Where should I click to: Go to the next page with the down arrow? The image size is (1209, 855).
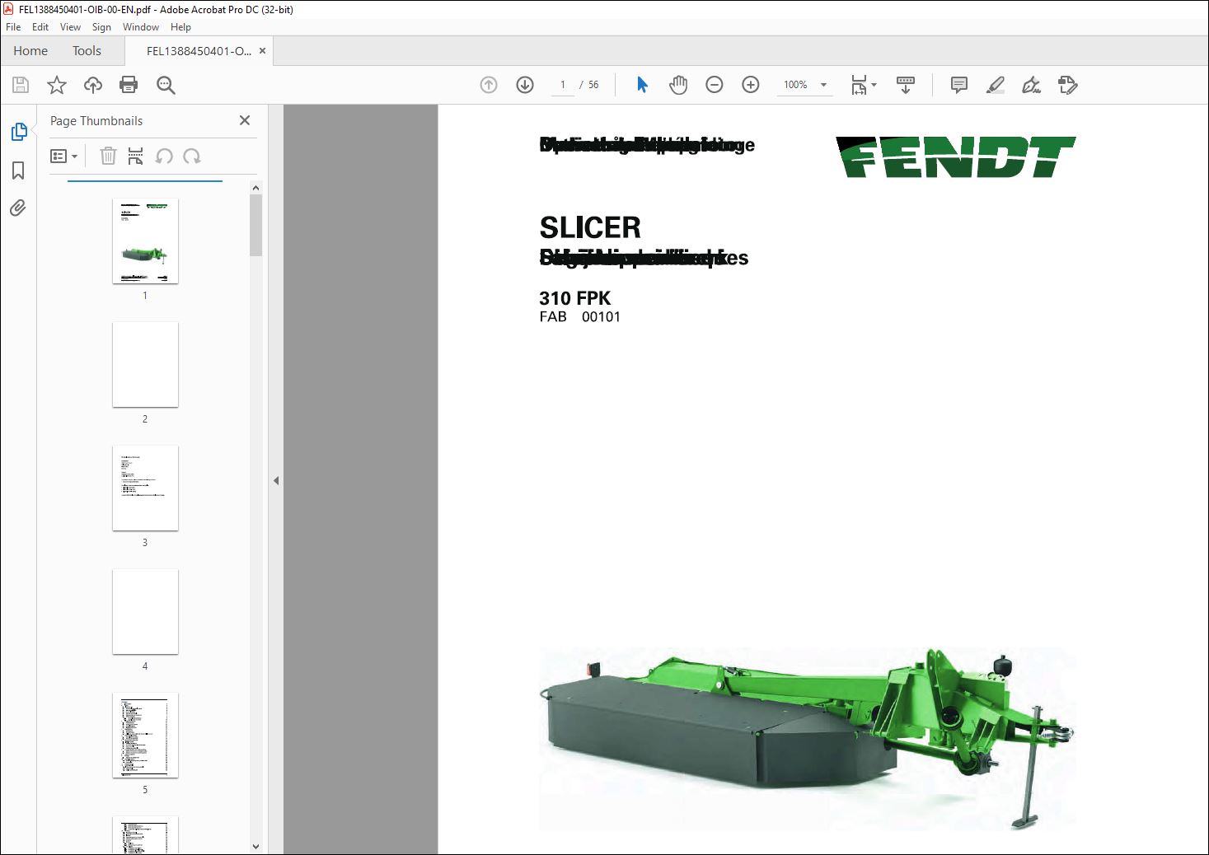click(525, 85)
